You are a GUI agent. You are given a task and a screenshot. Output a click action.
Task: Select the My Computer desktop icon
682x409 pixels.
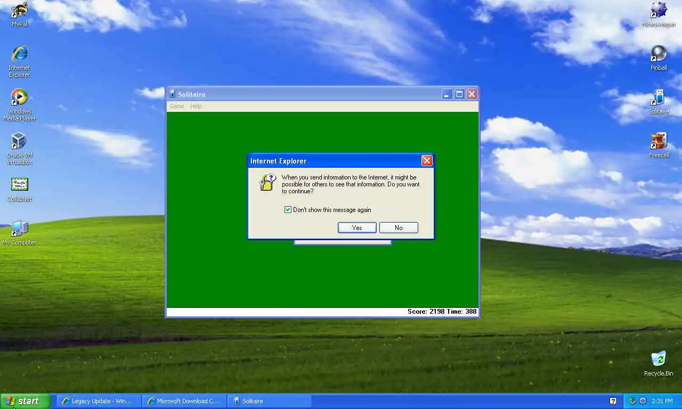pos(20,233)
